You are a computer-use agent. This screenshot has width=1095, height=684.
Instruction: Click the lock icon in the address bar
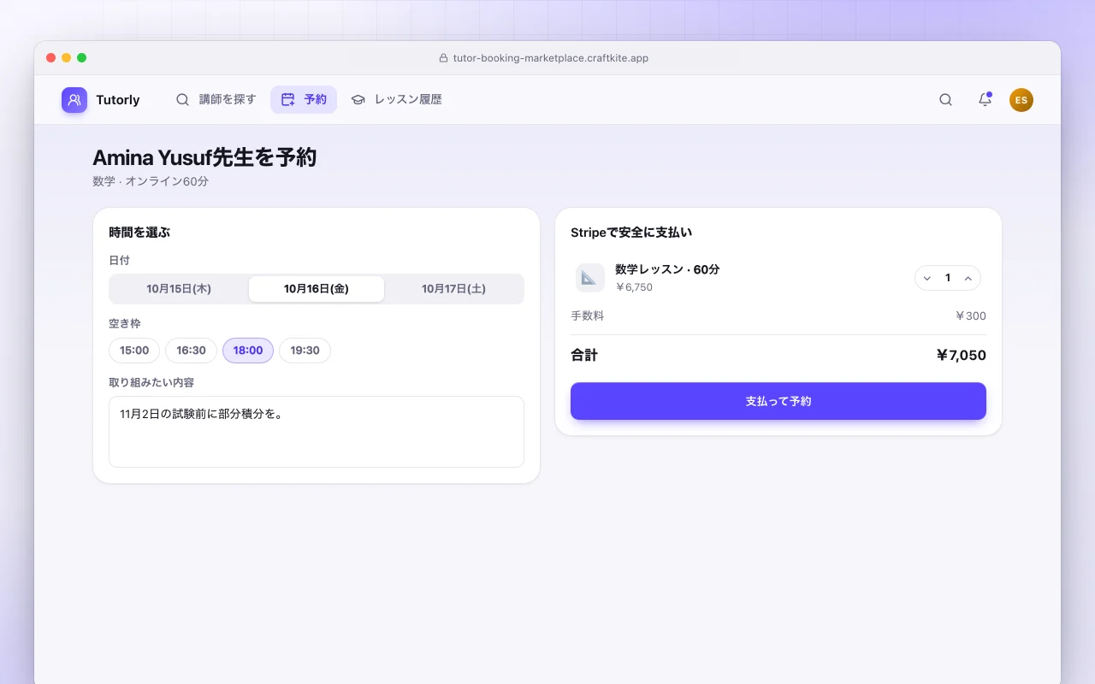(443, 58)
